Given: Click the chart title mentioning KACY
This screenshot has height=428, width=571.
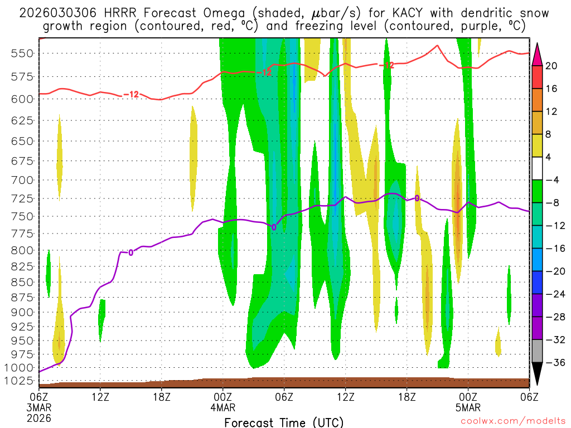Looking at the screenshot, I should pyautogui.click(x=284, y=20).
